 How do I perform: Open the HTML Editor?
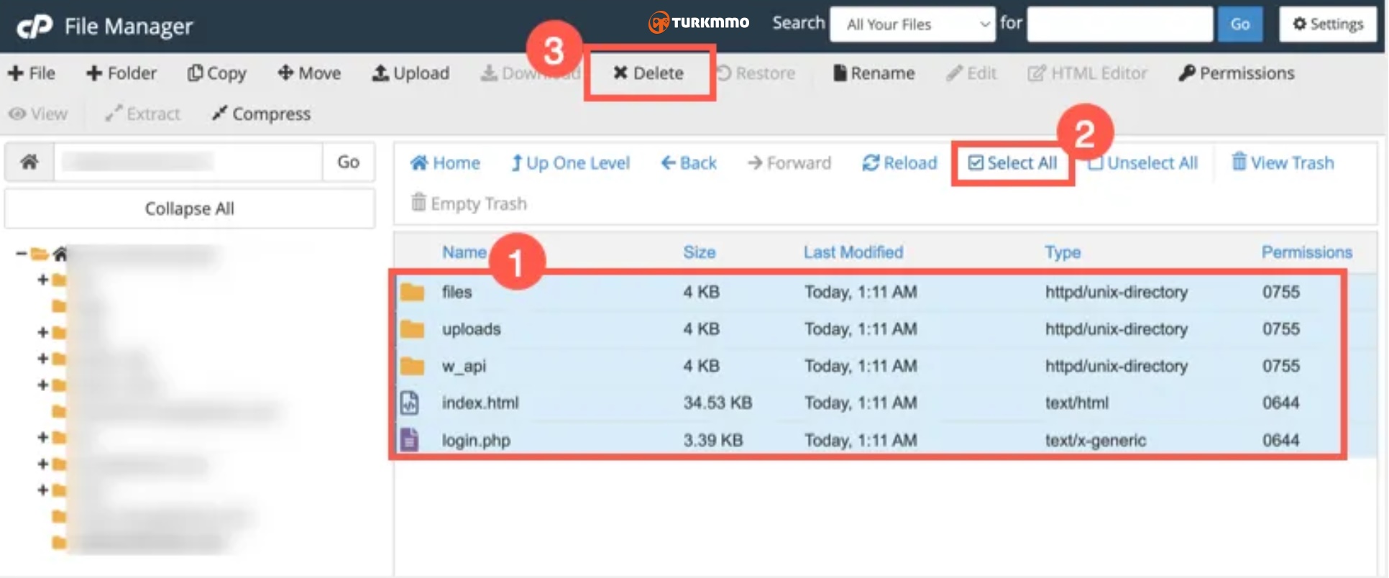(x=1087, y=73)
